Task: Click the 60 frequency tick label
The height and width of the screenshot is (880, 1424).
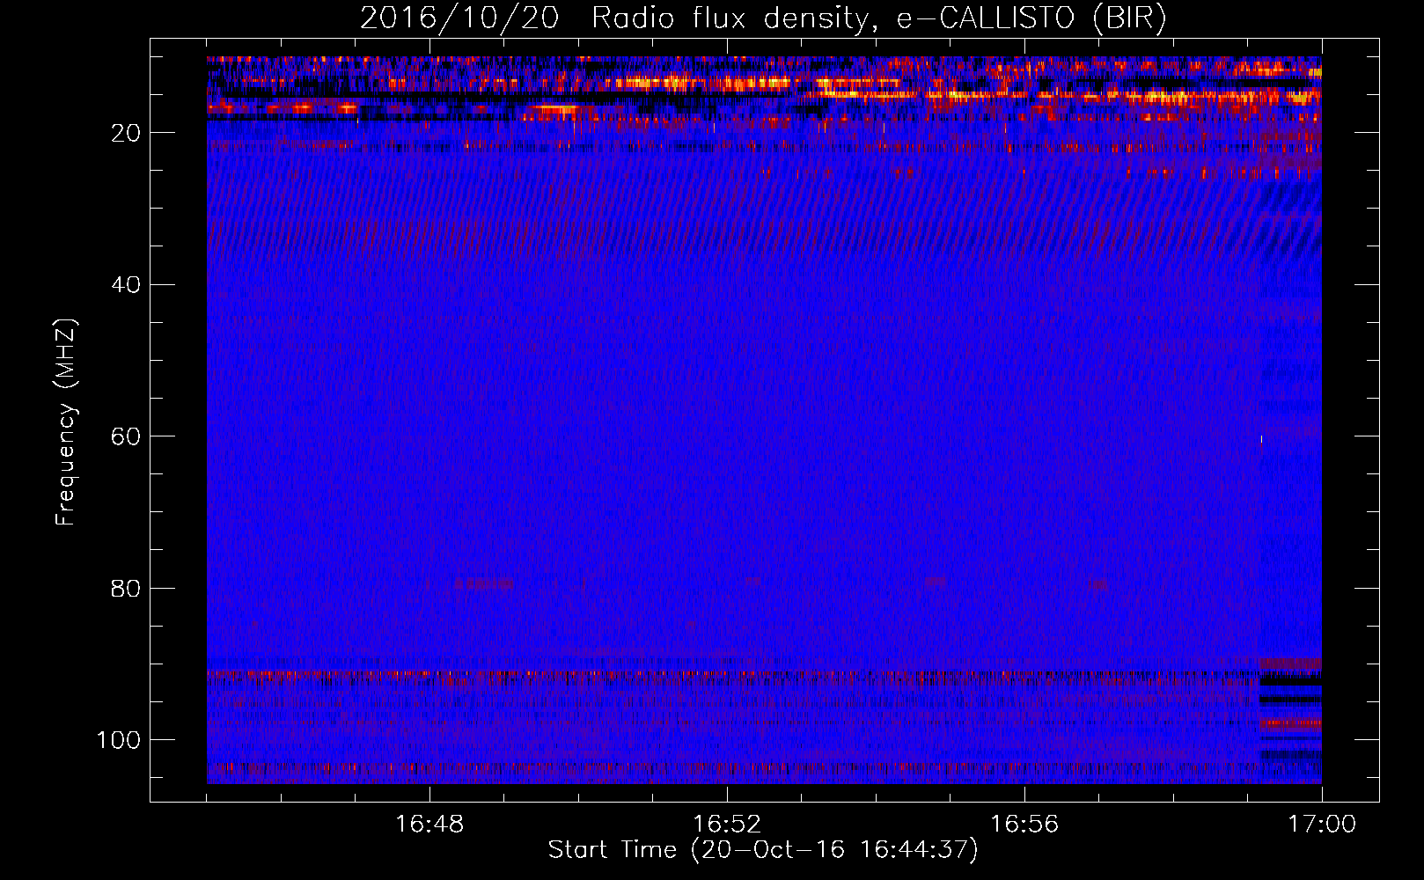Action: [x=126, y=436]
